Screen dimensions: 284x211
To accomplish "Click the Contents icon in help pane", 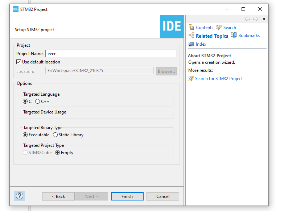I will tap(191, 27).
